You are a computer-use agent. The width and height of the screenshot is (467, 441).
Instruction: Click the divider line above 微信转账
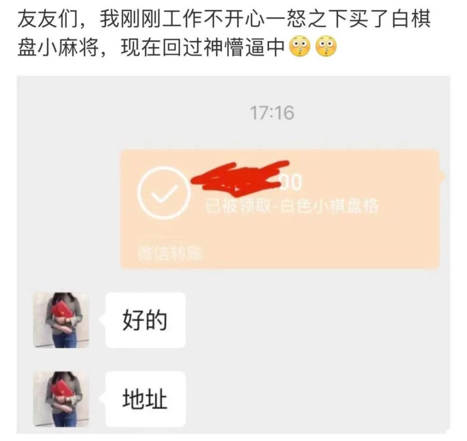click(280, 237)
